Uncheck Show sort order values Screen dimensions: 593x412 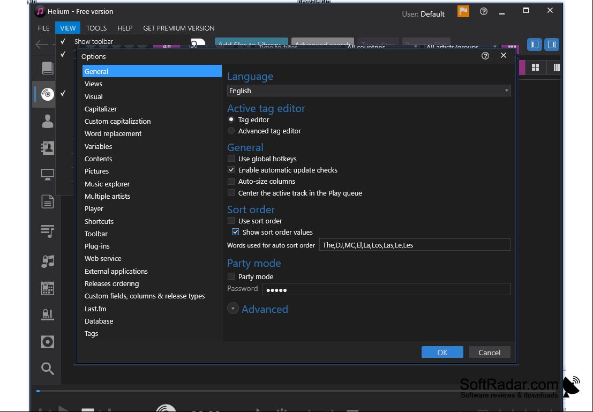(235, 232)
